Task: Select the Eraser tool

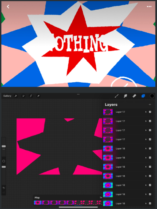Action: coord(134,96)
